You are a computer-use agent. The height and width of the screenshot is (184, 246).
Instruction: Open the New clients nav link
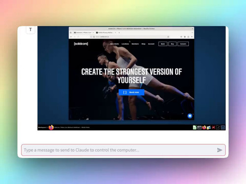114,44
